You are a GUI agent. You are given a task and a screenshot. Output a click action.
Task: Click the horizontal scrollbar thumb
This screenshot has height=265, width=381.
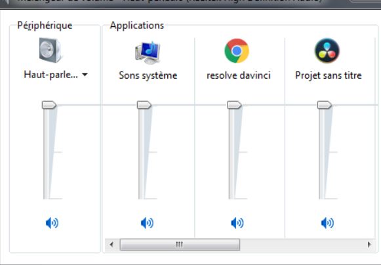pos(180,245)
